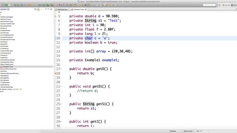Select the methodOverriding package
237x133 pixels.
tap(7, 62)
